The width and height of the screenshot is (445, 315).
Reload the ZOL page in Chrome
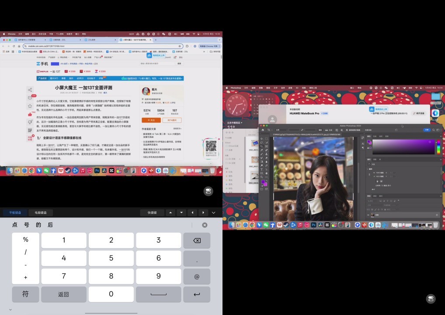pyautogui.click(x=14, y=46)
